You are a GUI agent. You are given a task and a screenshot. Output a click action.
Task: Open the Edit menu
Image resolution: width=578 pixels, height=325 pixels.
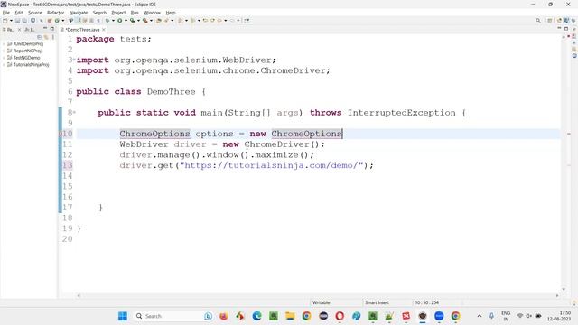click(x=19, y=13)
